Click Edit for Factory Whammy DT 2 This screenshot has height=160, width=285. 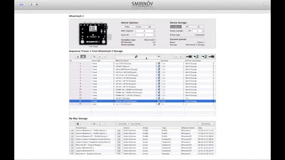point(119,151)
